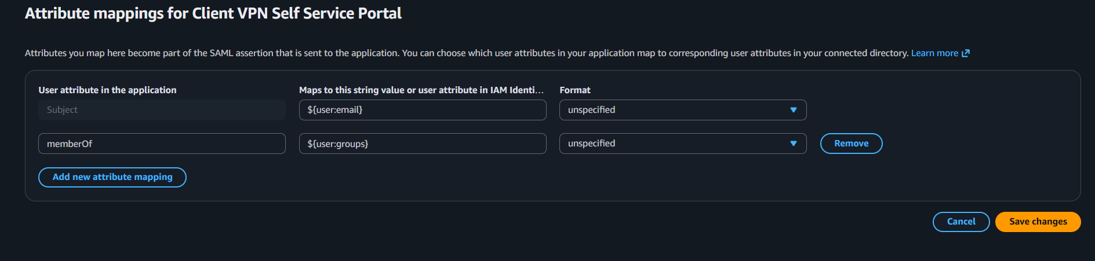Edit the memberOf attribute field

click(162, 144)
